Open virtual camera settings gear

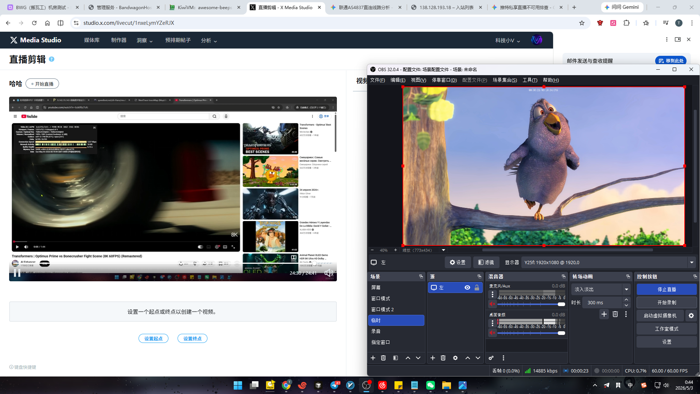tap(691, 316)
